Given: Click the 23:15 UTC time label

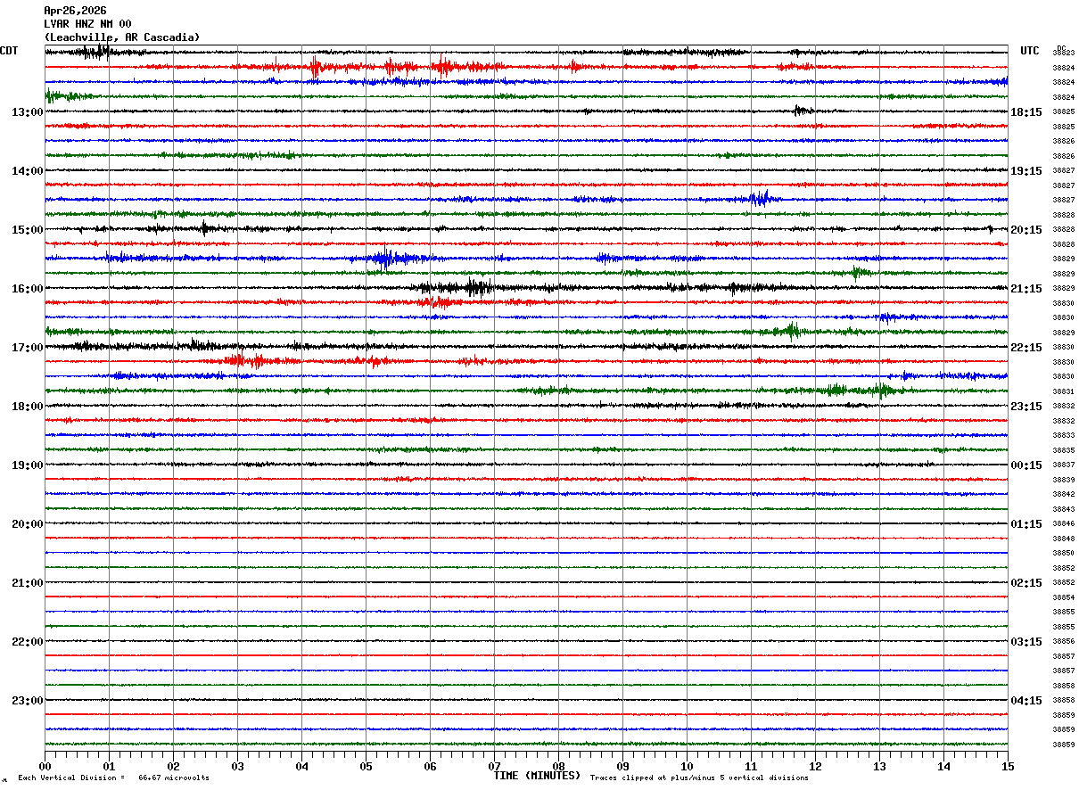Looking at the screenshot, I should pyautogui.click(x=1026, y=407).
